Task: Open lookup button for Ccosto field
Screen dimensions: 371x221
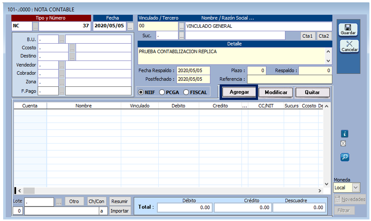Action: pos(72,48)
